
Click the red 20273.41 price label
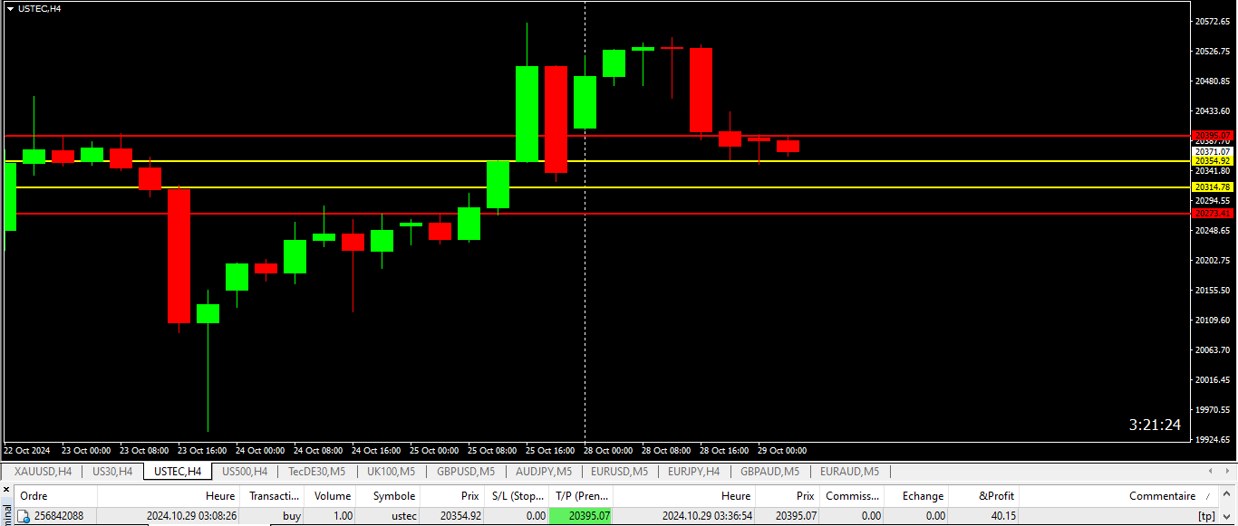pos(1213,213)
